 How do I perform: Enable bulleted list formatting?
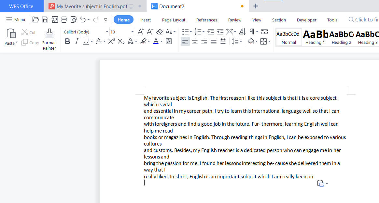pyautogui.click(x=185, y=32)
